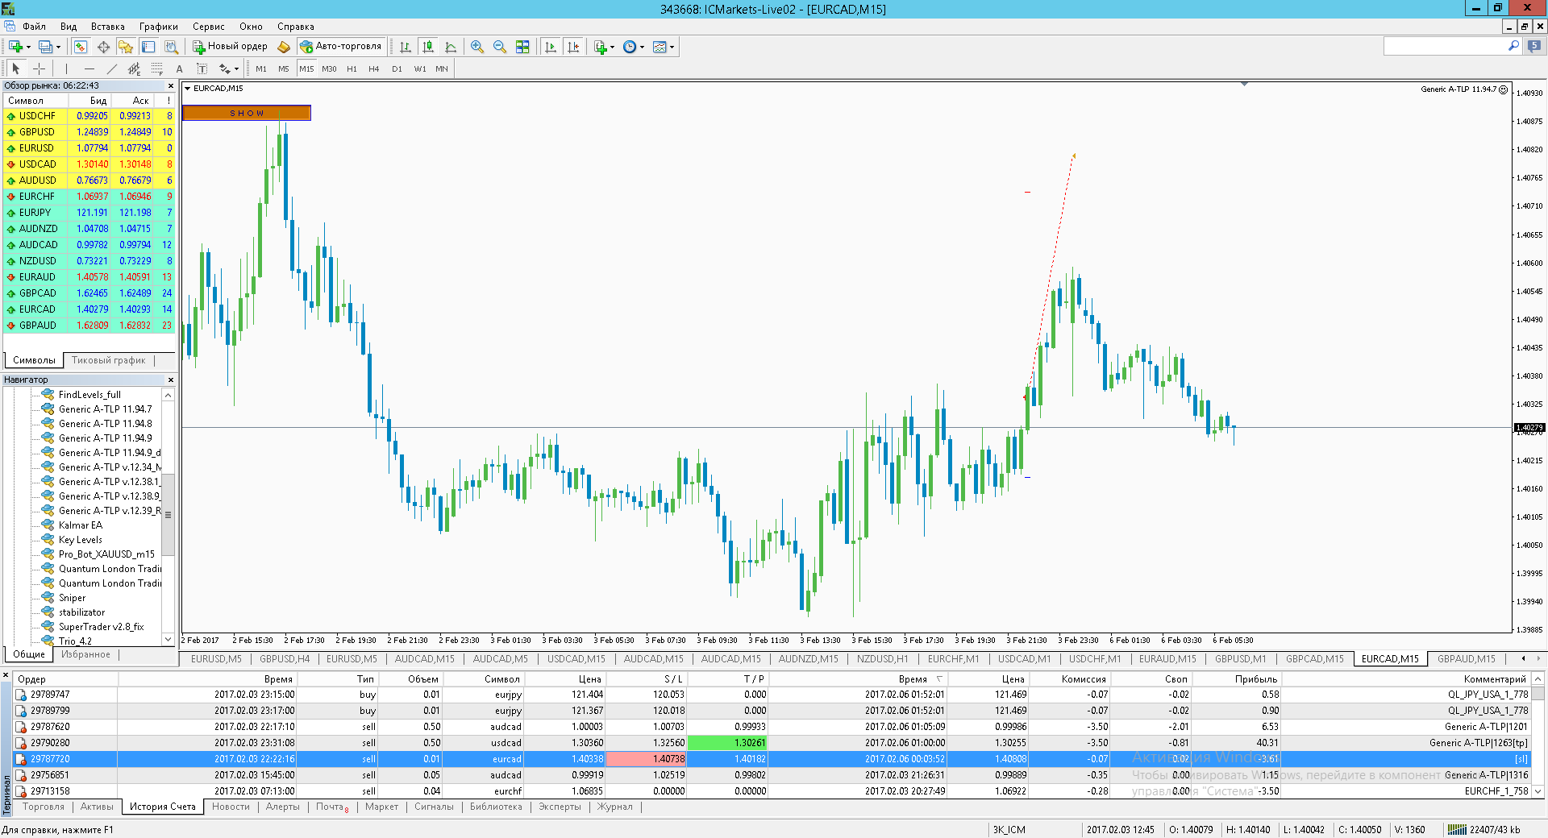1548x838 pixels.
Task: Switch timeframe to M30
Action: (329, 68)
